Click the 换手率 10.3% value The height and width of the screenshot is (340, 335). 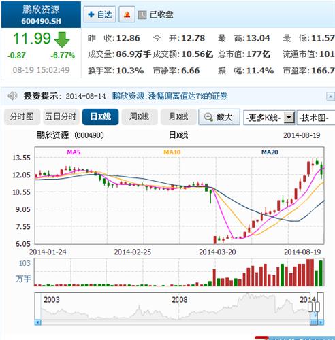tap(130, 71)
